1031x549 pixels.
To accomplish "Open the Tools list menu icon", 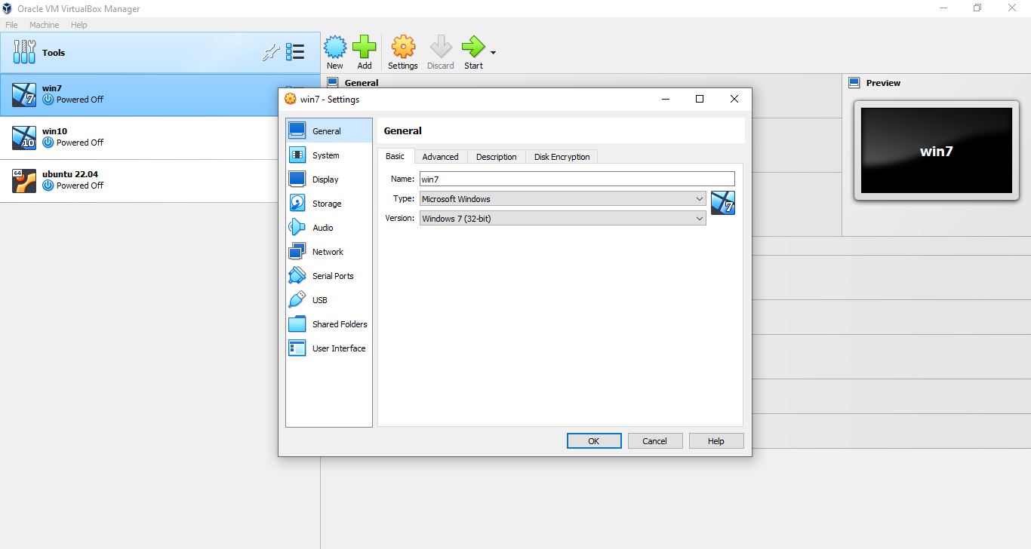I will click(x=295, y=52).
